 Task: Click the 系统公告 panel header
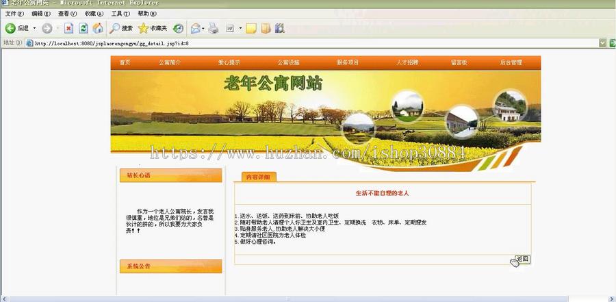[x=171, y=266]
